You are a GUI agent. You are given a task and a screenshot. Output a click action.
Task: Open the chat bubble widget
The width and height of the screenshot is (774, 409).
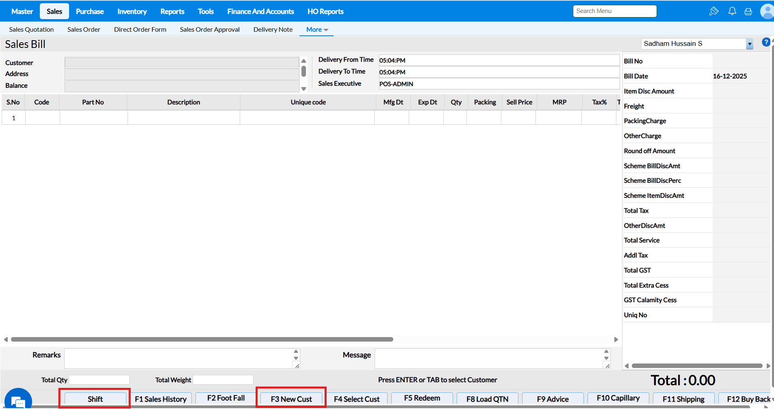click(x=18, y=400)
